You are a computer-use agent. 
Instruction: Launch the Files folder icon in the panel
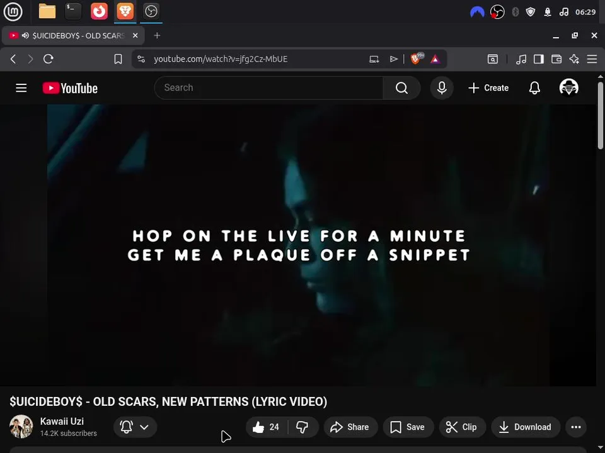tap(47, 11)
